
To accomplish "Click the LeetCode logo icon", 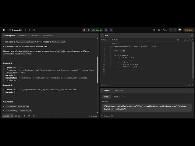I will [4, 30].
